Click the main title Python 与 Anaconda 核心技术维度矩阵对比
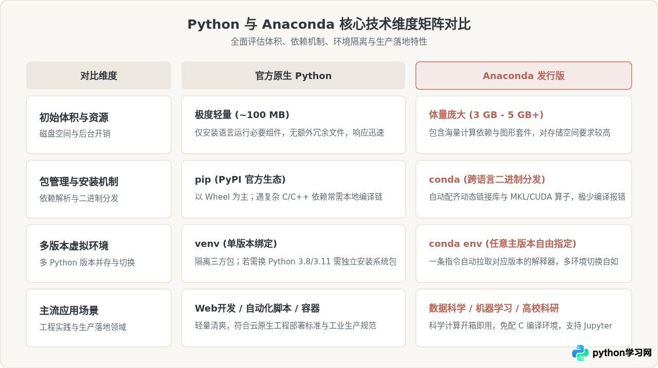The height and width of the screenshot is (368, 658). 329,24
